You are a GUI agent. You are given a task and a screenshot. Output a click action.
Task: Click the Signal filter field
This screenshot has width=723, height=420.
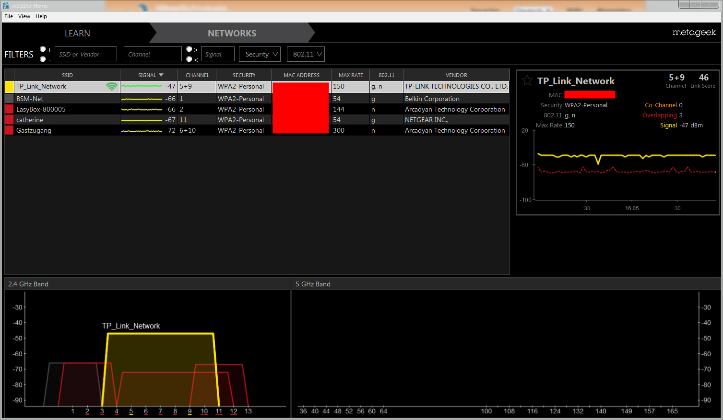coord(217,54)
